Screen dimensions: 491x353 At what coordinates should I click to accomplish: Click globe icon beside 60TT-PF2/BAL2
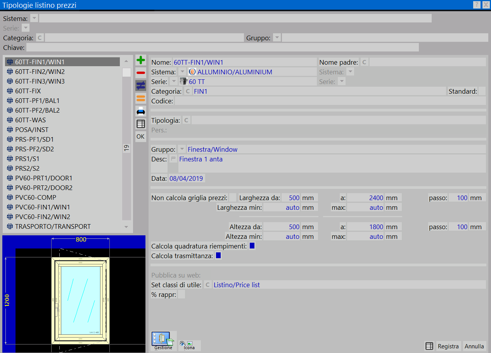10,110
